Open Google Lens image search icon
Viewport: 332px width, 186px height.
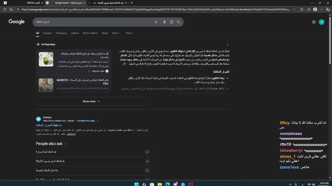171,22
